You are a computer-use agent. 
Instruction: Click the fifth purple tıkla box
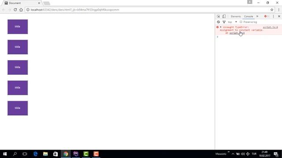18,108
